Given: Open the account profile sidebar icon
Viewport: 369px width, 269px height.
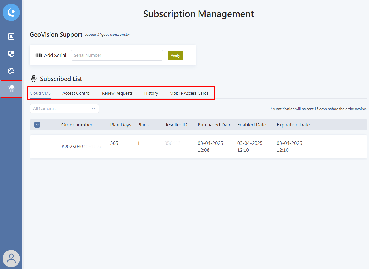Looking at the screenshot, I should pos(11,37).
